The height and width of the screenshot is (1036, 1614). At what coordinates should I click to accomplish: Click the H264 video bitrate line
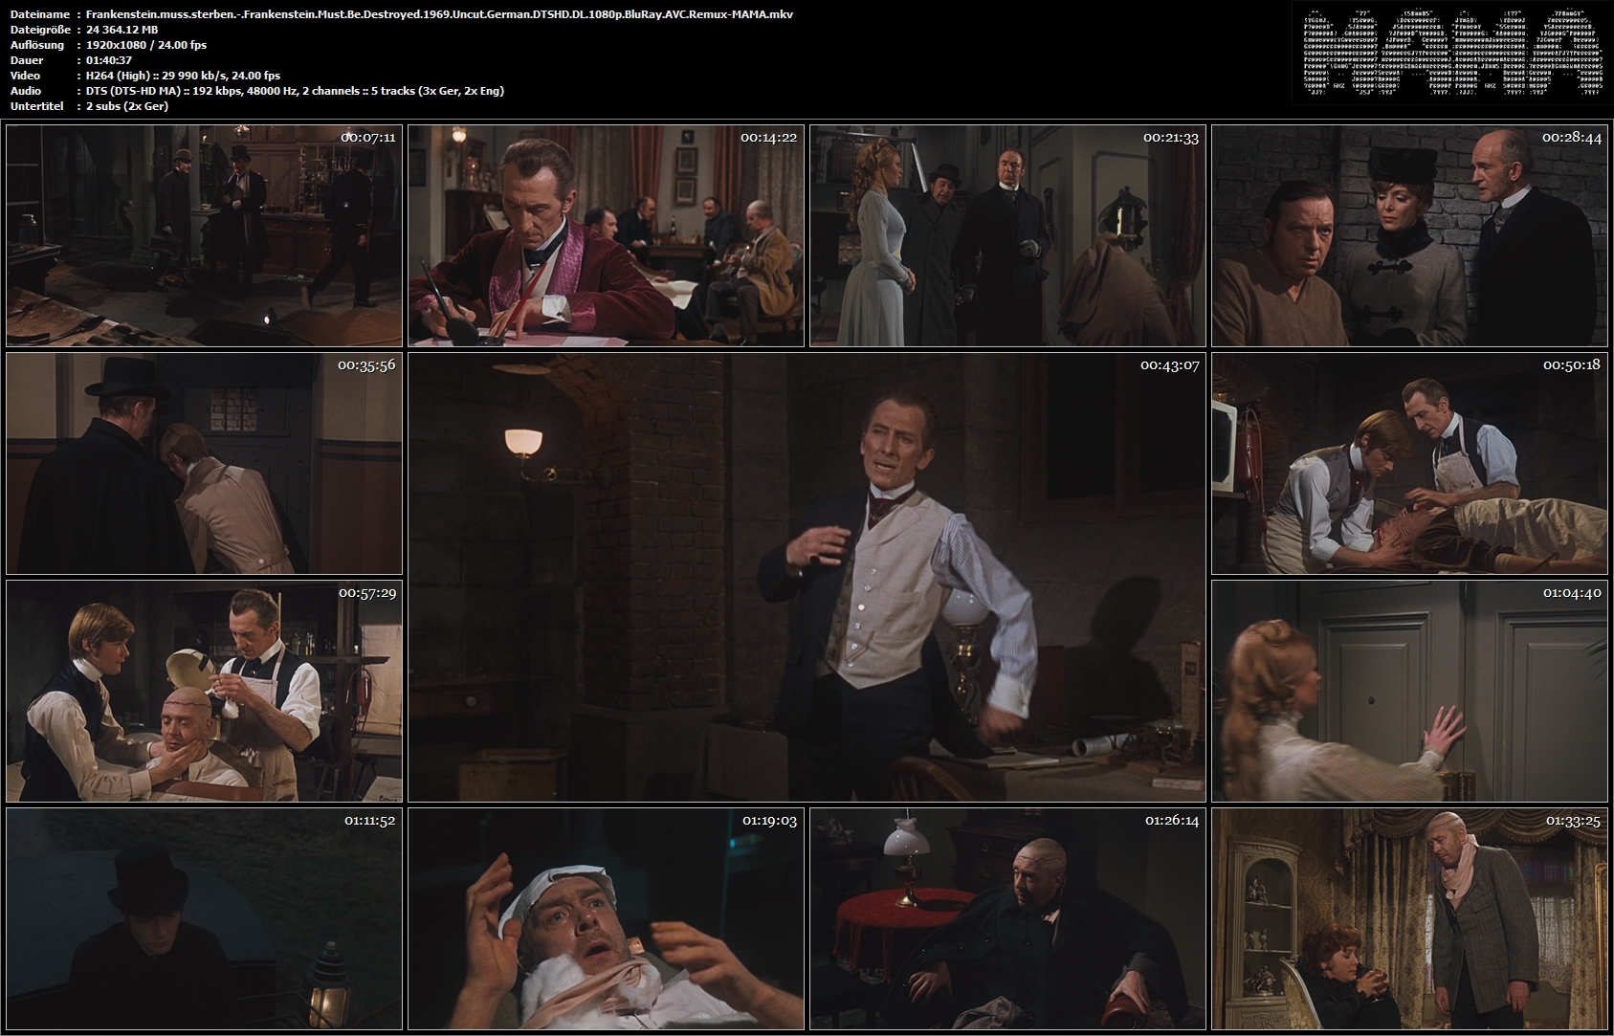click(x=183, y=76)
